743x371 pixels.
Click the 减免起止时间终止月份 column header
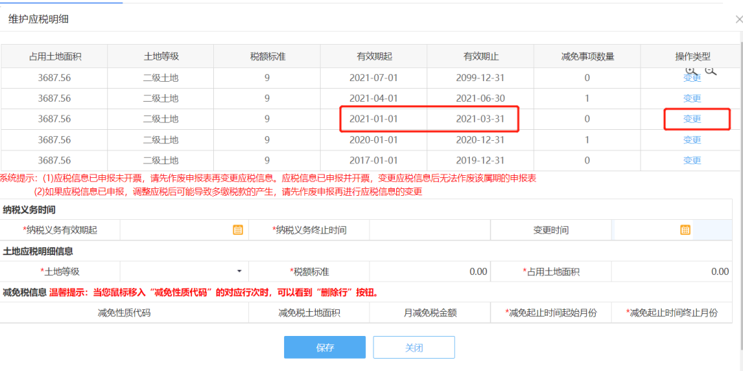coord(671,313)
